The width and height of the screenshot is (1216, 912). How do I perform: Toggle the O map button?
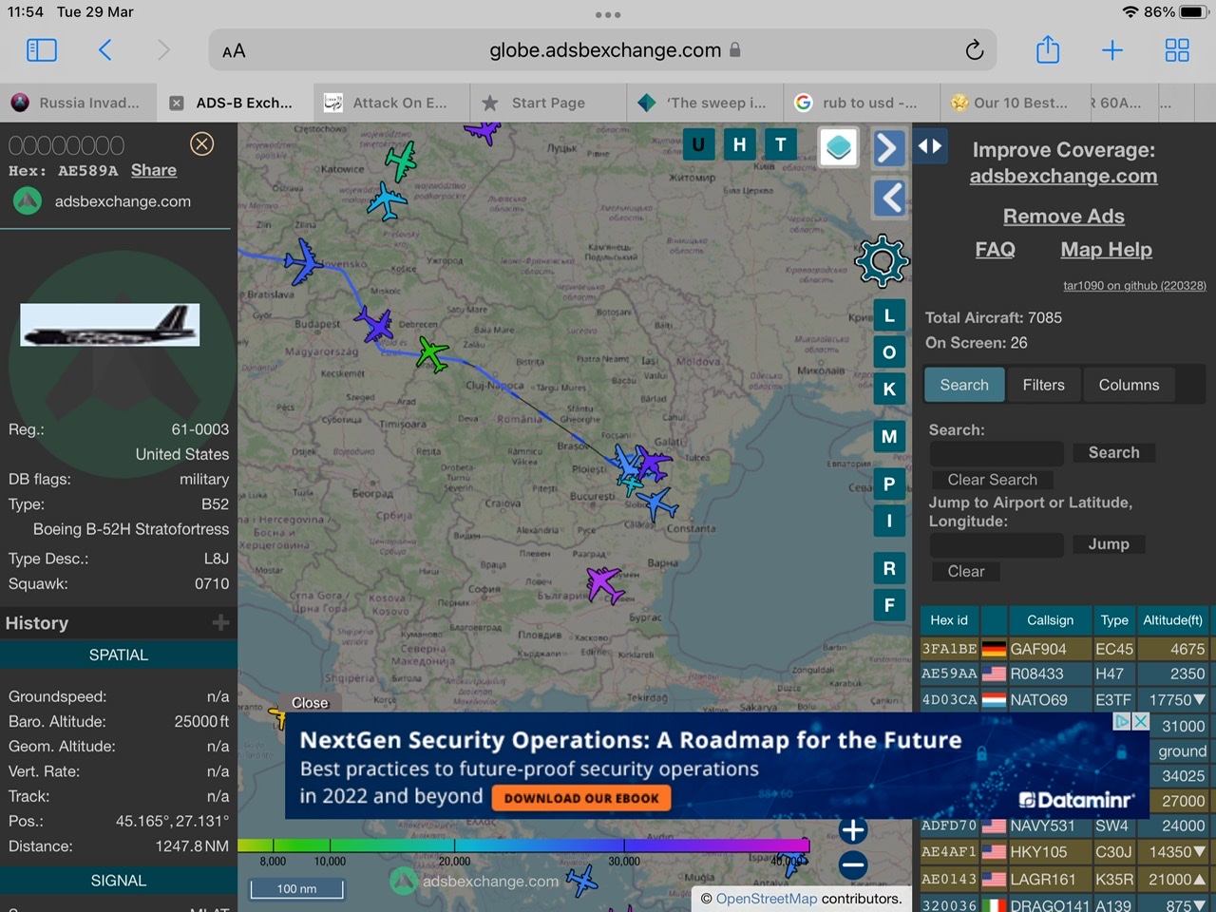[x=889, y=352]
